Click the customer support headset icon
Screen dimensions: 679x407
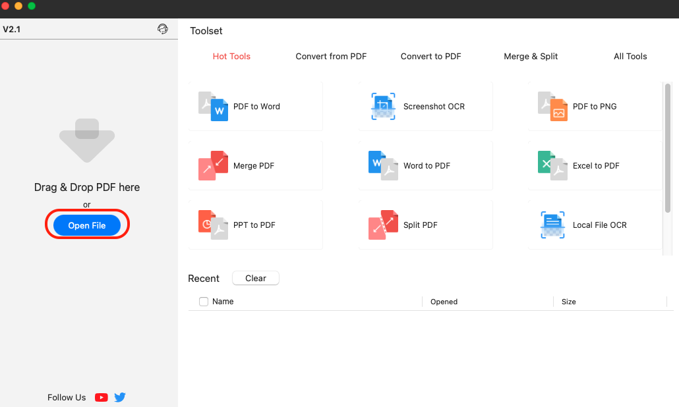163,29
